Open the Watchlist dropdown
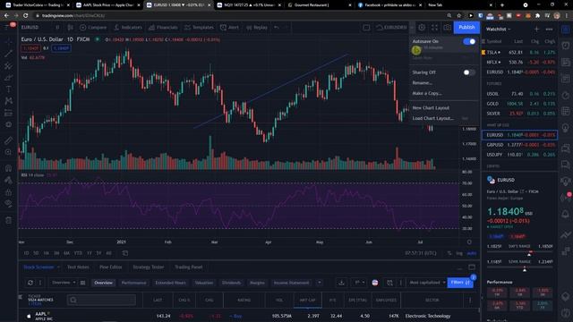 (498, 29)
